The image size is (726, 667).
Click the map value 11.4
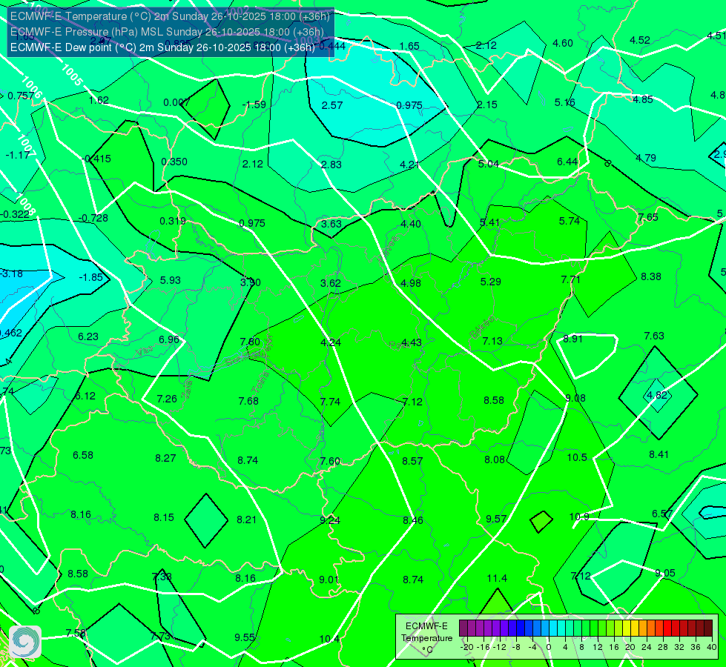497,578
